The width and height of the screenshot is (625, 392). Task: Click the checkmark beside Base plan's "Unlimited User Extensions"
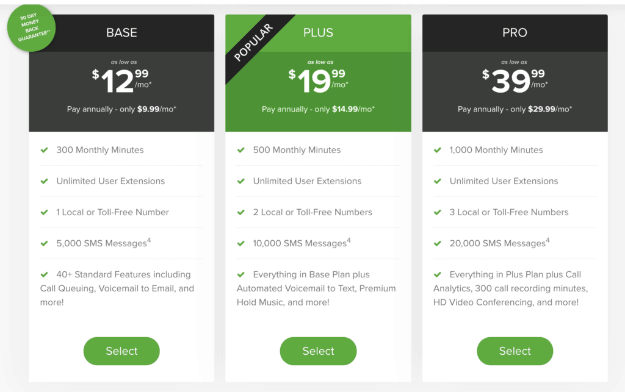[x=44, y=181]
